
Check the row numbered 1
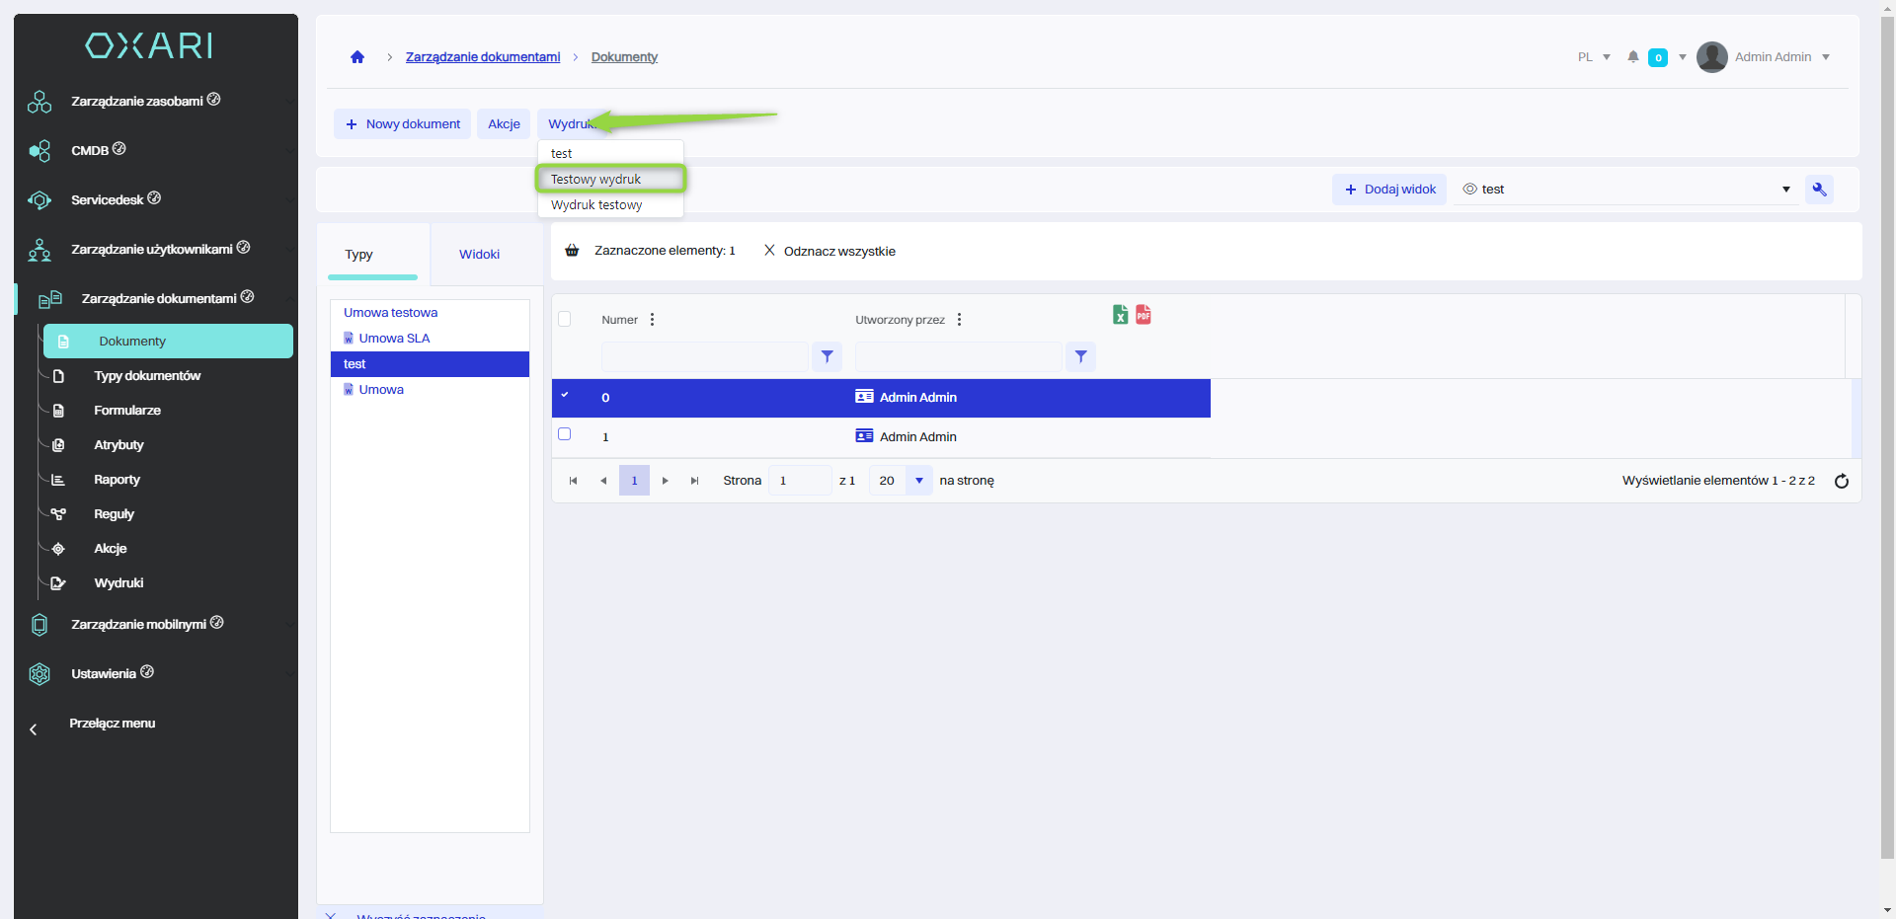565,434
